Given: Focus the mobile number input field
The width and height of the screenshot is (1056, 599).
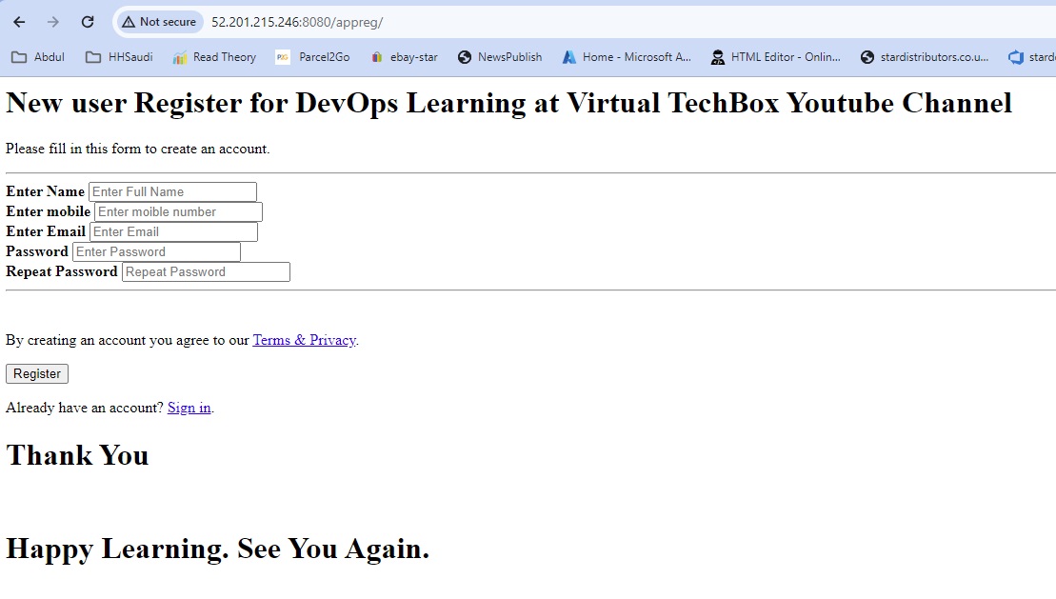Looking at the screenshot, I should tap(178, 212).
